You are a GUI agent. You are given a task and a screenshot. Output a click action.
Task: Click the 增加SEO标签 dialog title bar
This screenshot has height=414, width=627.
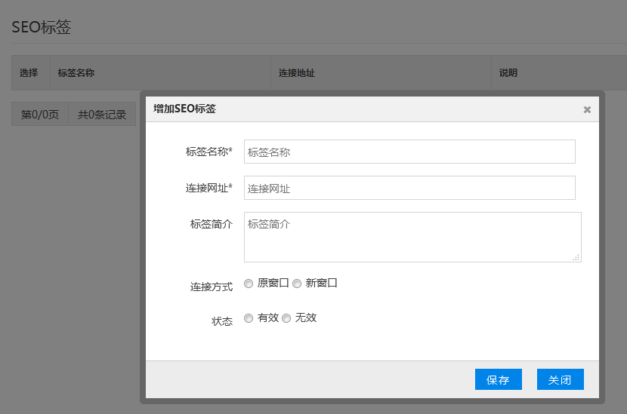[340, 109]
